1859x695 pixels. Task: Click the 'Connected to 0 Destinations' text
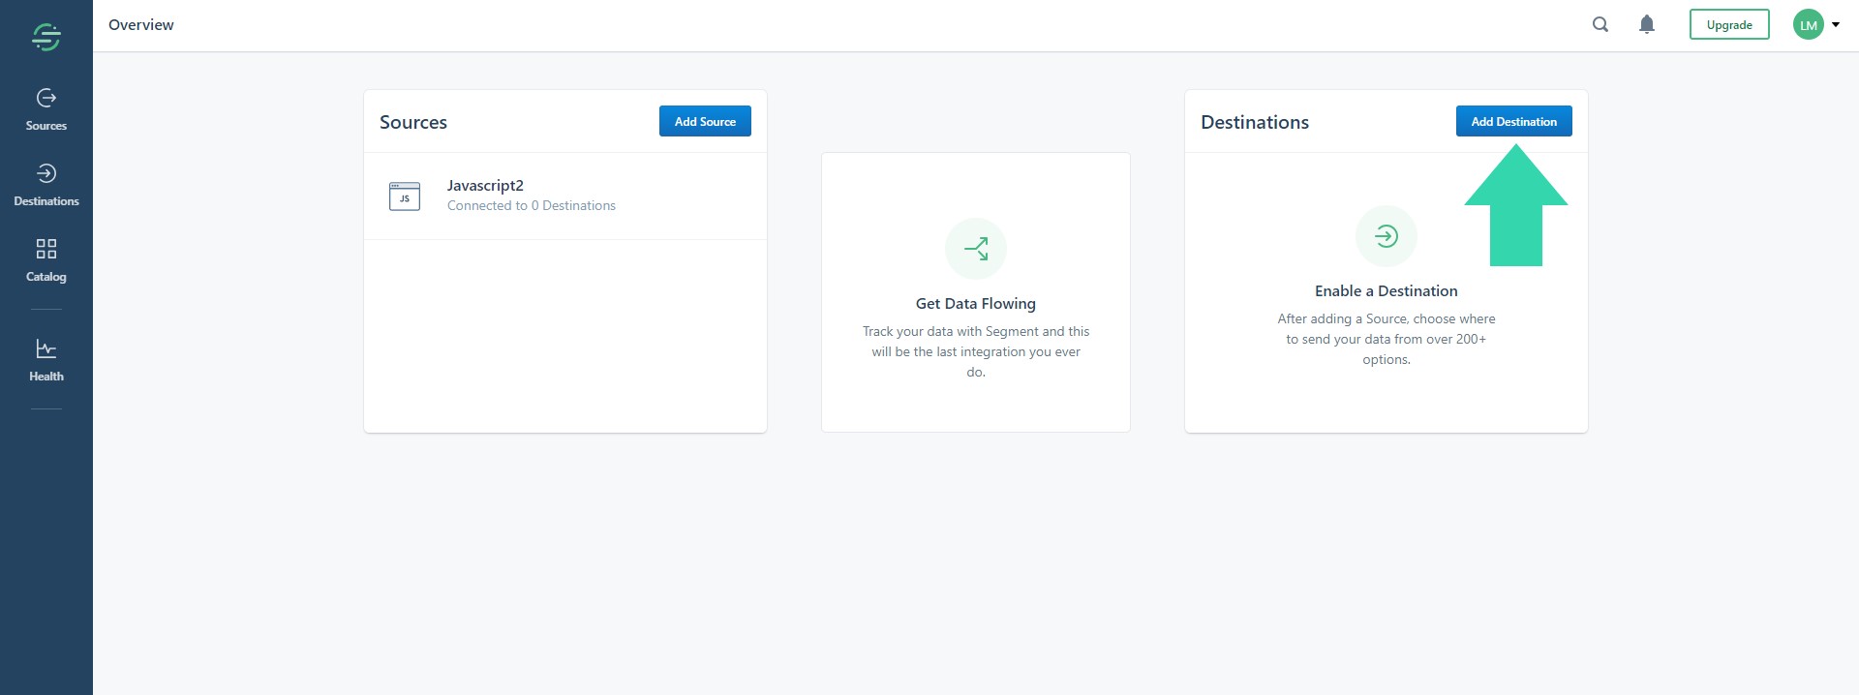531,206
